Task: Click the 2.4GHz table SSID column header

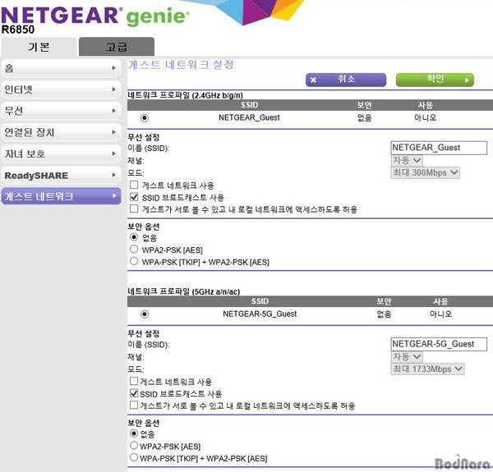Action: click(x=249, y=105)
